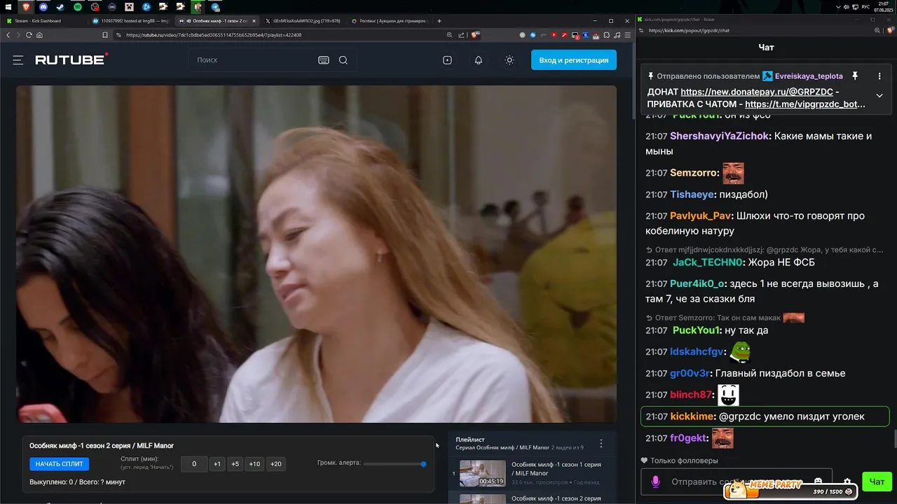
Task: Open the Brave main menu
Action: [x=628, y=35]
